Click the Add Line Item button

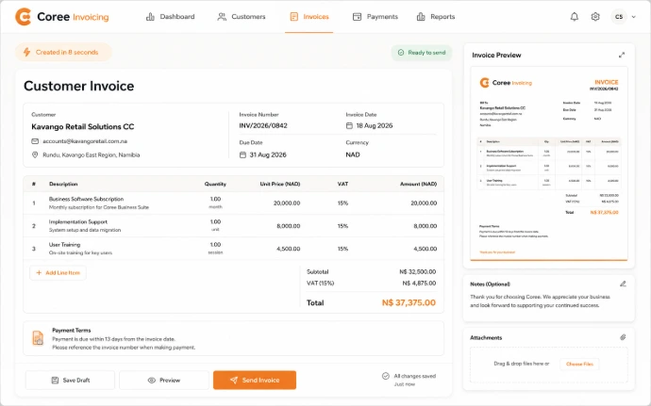tap(58, 273)
